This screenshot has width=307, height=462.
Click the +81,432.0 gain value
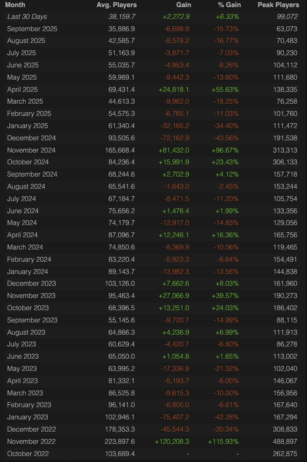[x=174, y=150]
